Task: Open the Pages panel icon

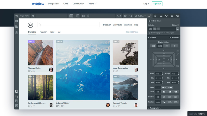Action: tap(17, 27)
